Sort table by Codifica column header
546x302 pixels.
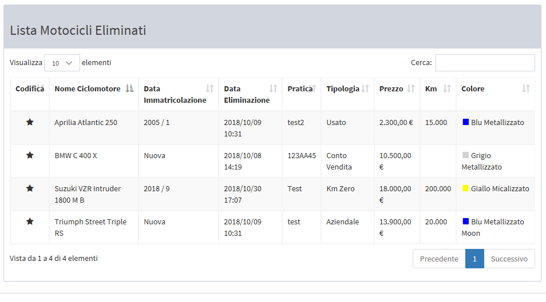[29, 88]
